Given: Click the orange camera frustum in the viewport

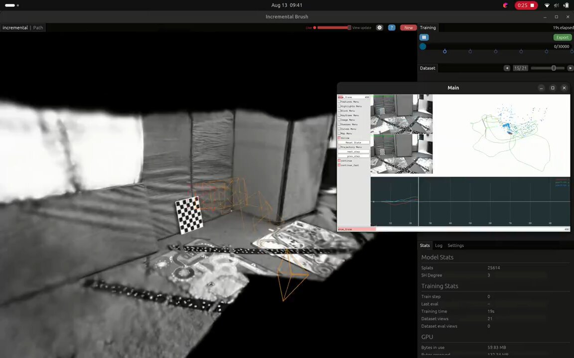Looking at the screenshot, I should [x=291, y=274].
